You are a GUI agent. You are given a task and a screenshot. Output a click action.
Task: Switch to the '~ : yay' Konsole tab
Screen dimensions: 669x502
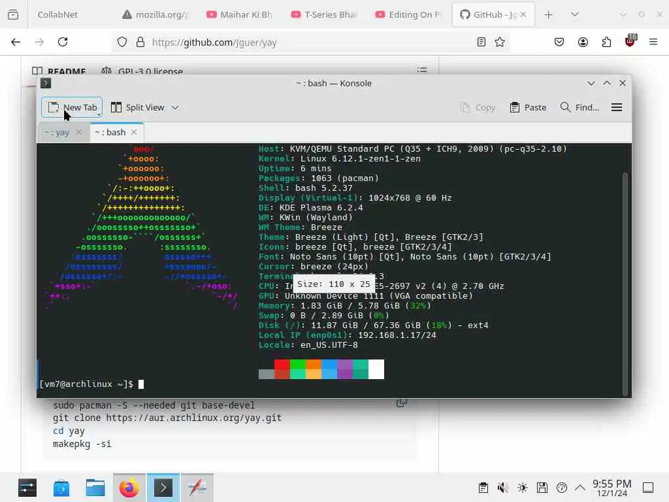(57, 132)
